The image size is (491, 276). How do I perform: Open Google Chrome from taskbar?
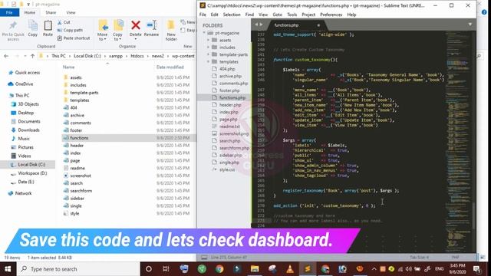pyautogui.click(x=219, y=269)
